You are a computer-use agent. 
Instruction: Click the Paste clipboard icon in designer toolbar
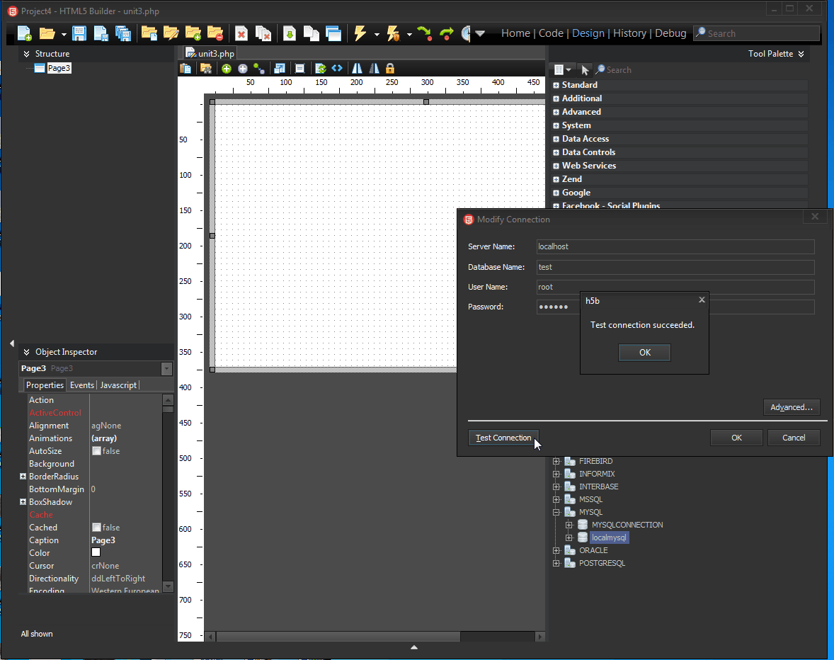pos(185,69)
